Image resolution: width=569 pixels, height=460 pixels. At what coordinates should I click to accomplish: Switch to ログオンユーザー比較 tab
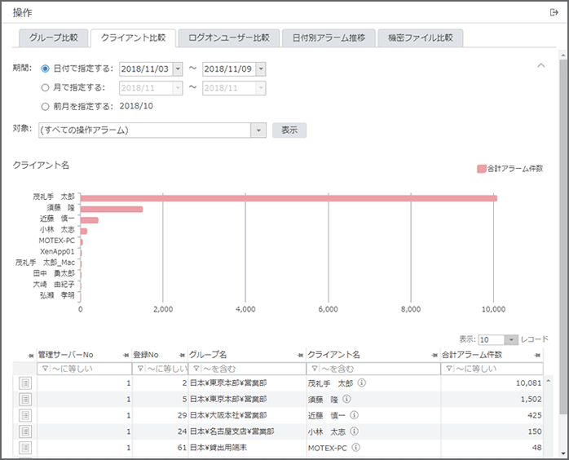pos(229,38)
